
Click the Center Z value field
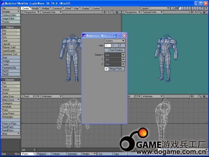[113, 64]
